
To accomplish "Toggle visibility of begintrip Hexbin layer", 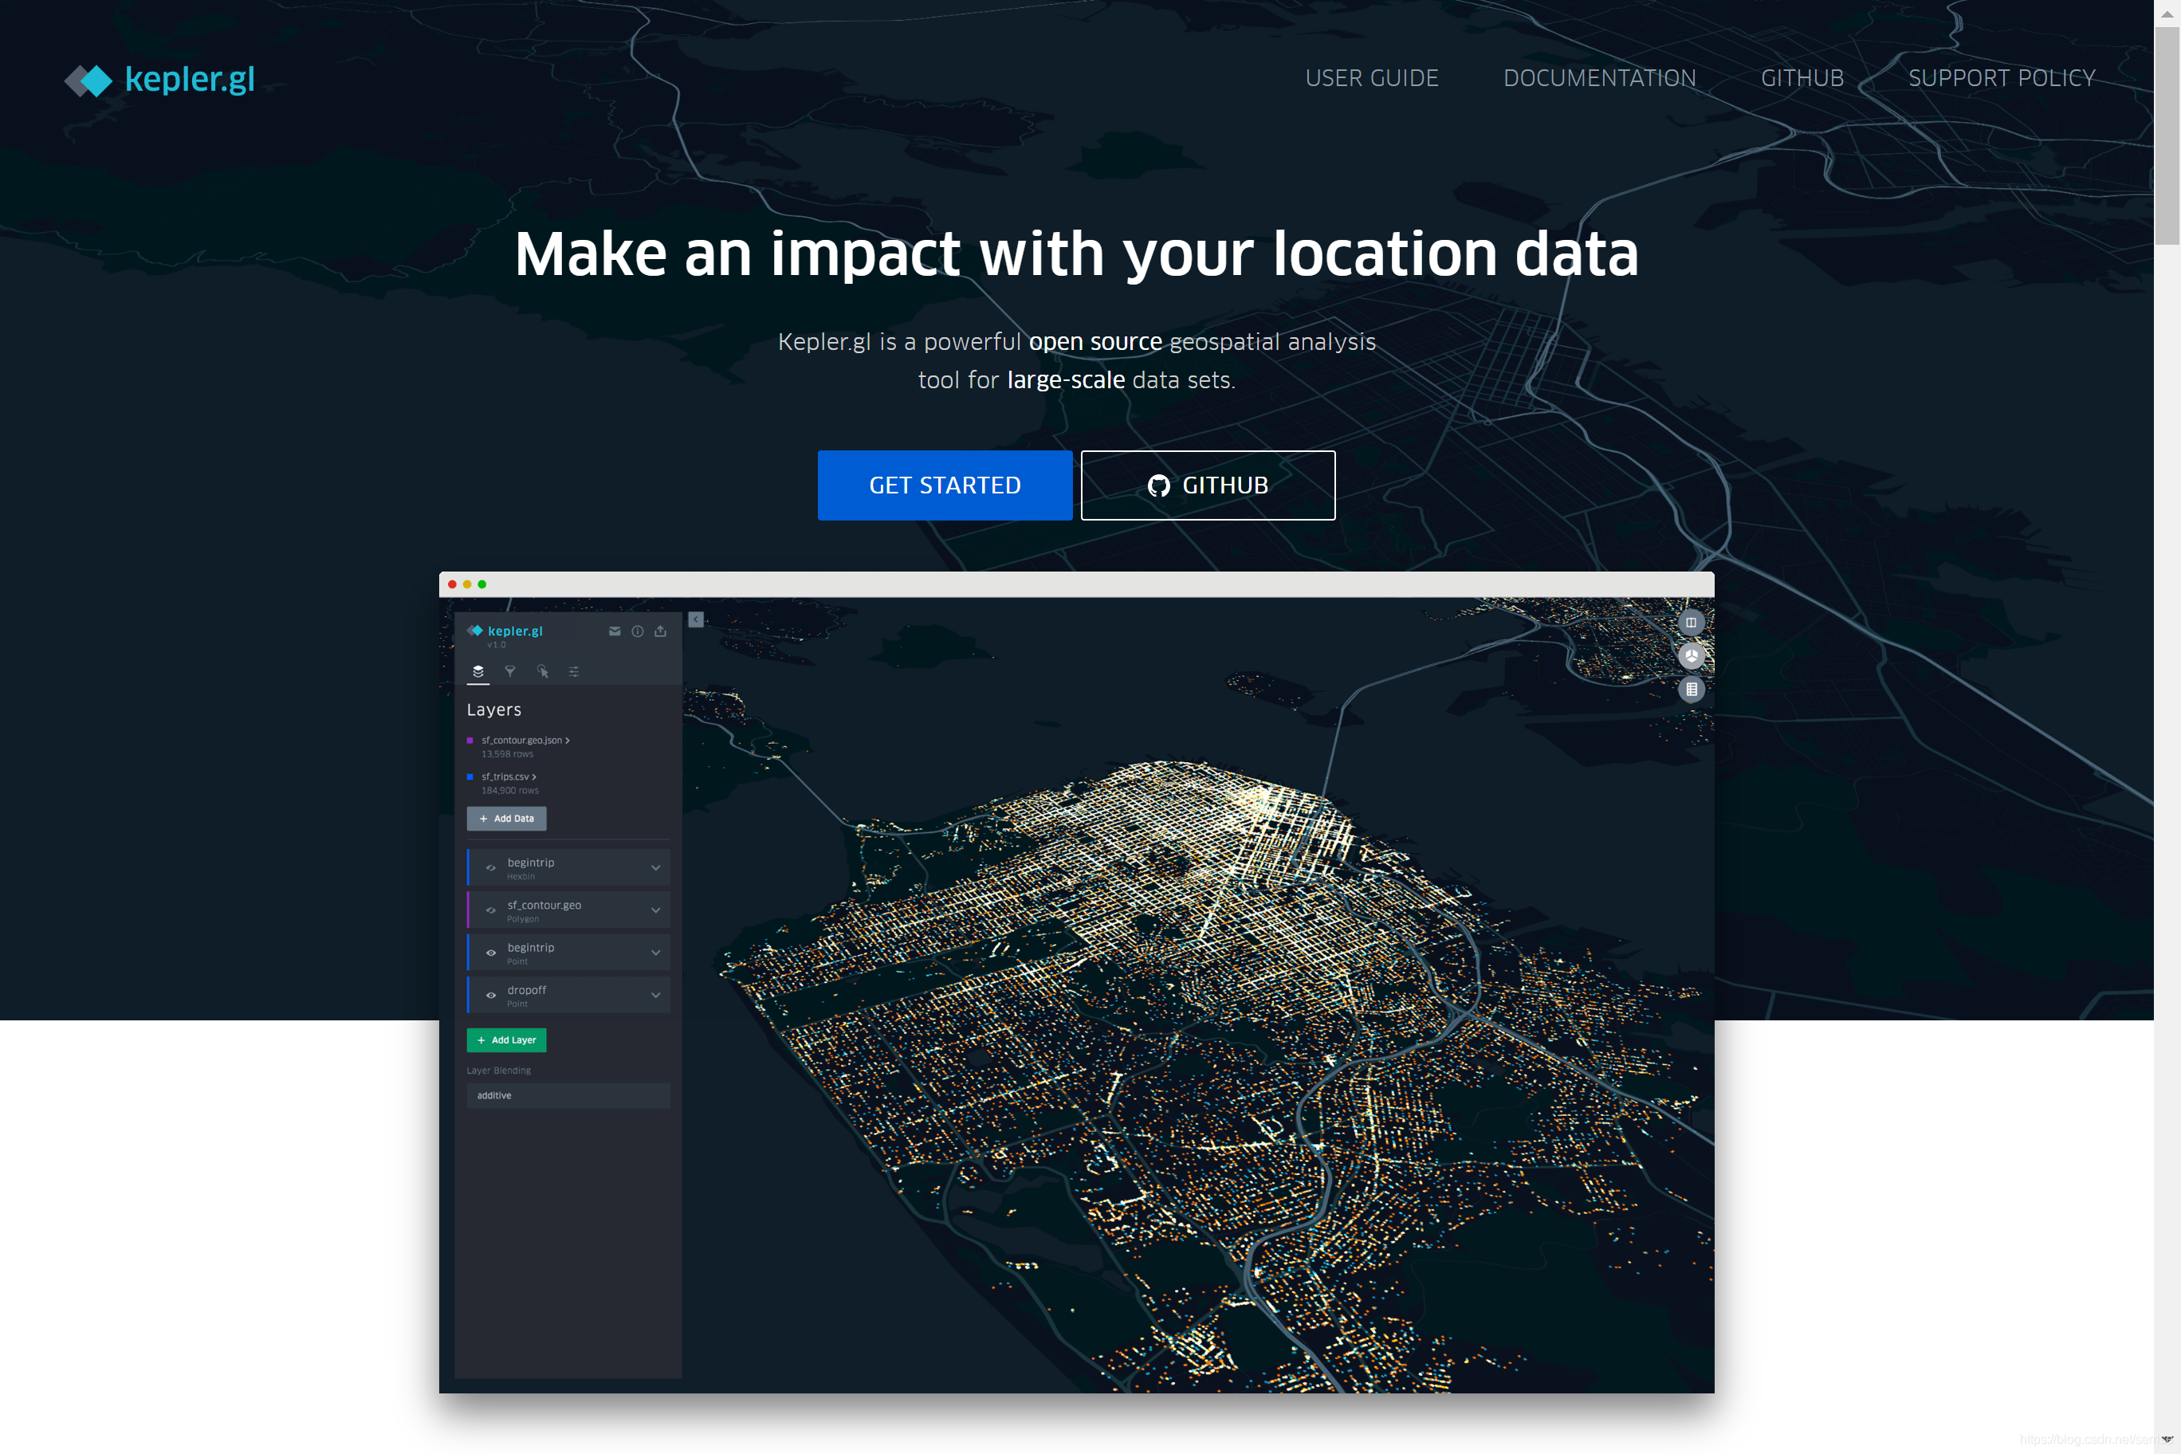I will point(490,868).
